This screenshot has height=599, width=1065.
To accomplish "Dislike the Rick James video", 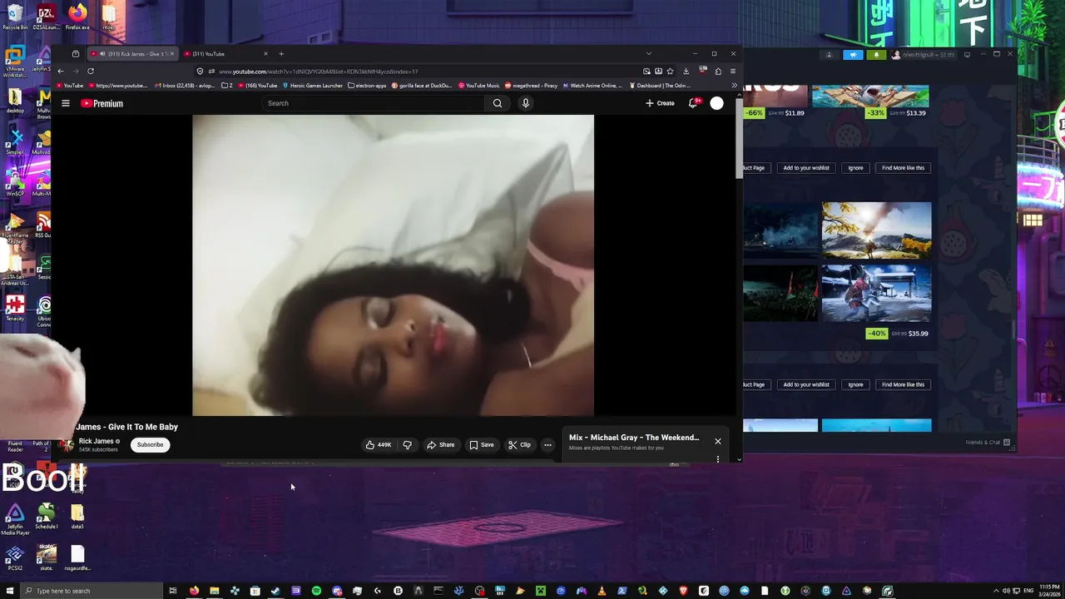I will [407, 444].
